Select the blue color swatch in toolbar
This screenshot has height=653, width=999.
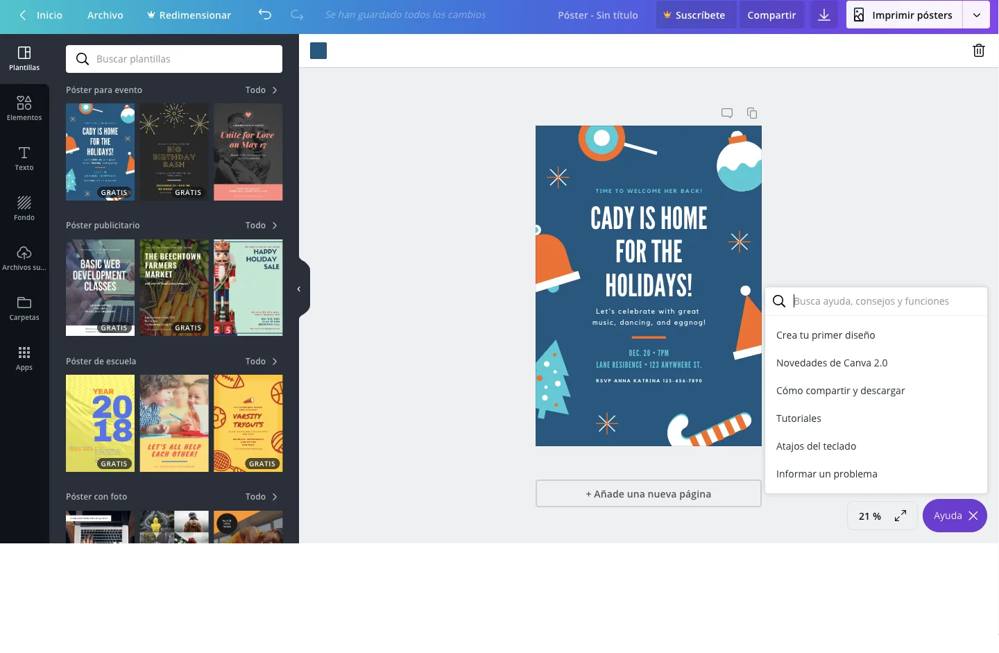pos(318,51)
